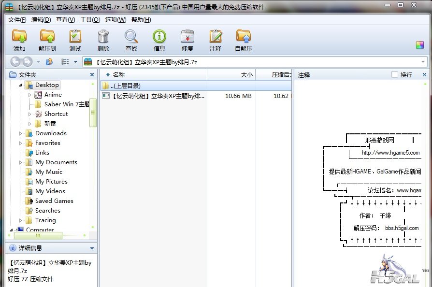
Task: Select the My Pictures folder in tree
Action: point(51,182)
